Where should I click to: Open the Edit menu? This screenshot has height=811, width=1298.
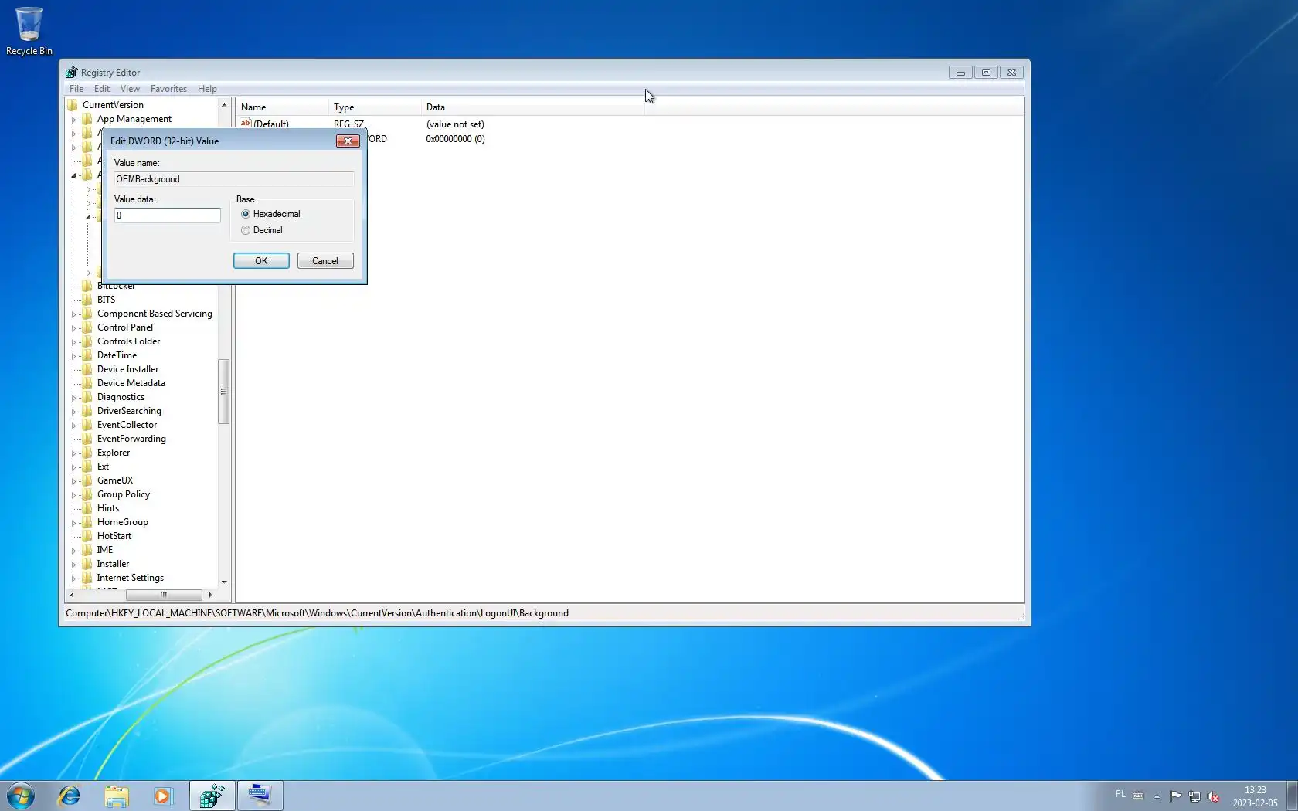point(102,89)
